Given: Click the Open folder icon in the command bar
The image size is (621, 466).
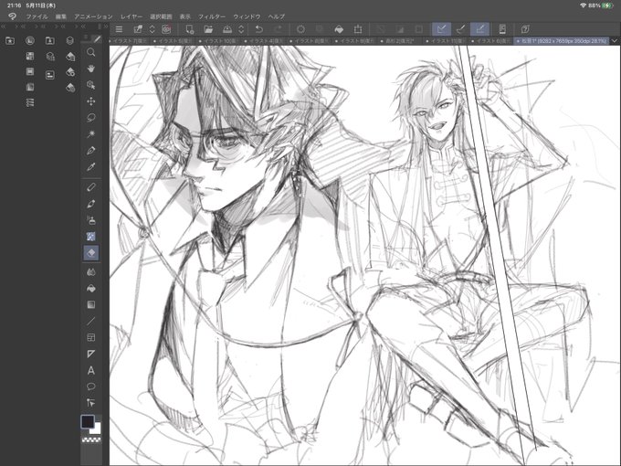Looking at the screenshot, I should point(208,29).
